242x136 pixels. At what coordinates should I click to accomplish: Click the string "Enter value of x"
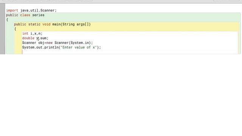[79, 48]
